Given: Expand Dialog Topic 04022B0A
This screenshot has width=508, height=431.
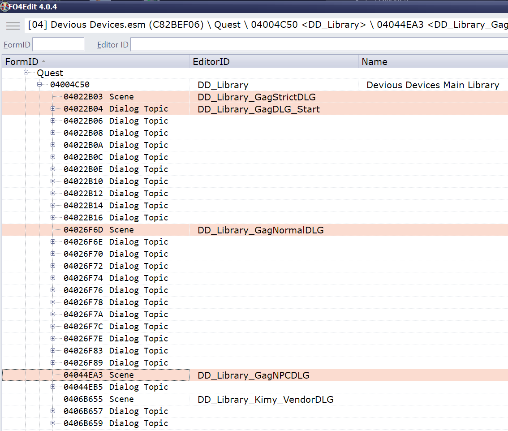Looking at the screenshot, I should (x=53, y=145).
